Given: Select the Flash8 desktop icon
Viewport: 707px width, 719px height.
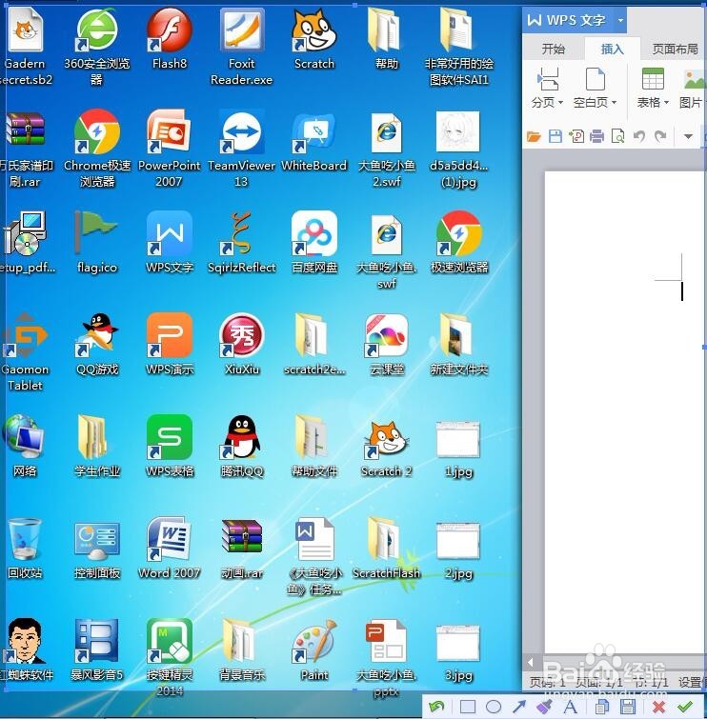Looking at the screenshot, I should coord(169,38).
